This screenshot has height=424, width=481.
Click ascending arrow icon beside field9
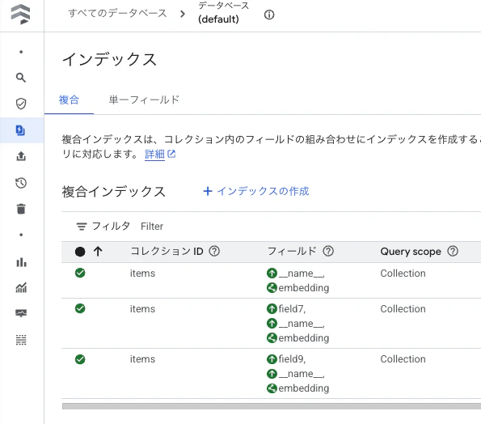pyautogui.click(x=272, y=359)
